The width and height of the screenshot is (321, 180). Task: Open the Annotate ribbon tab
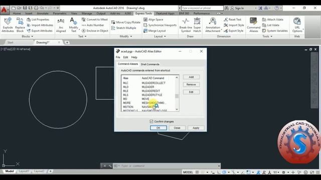pos(43,13)
